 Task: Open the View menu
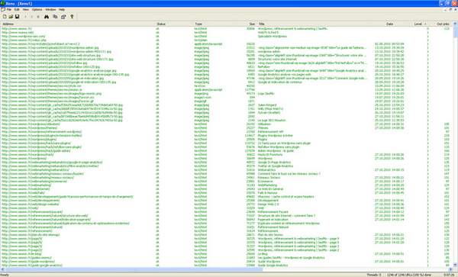[26, 10]
